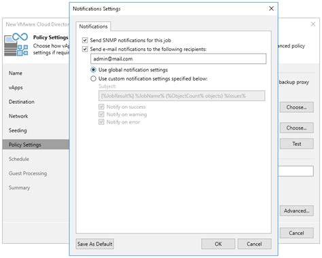Image resolution: width=322 pixels, height=258 pixels.
Task: Click Save As Default button
Action: coord(95,244)
